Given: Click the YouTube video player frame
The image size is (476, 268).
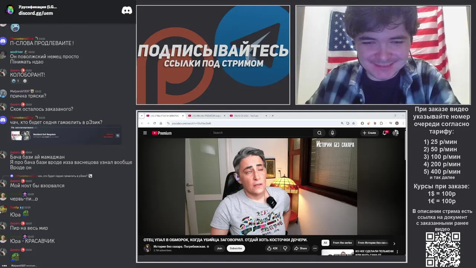Looking at the screenshot, I should tap(271, 186).
